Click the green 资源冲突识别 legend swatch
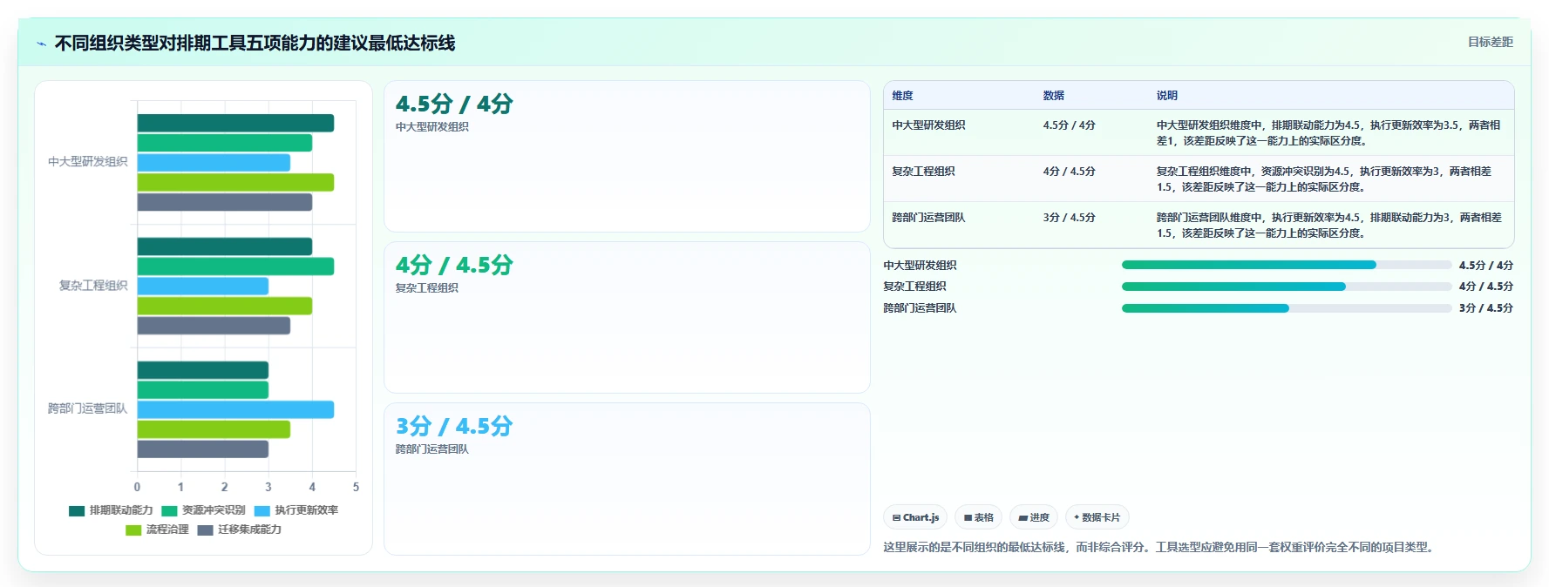 click(169, 510)
